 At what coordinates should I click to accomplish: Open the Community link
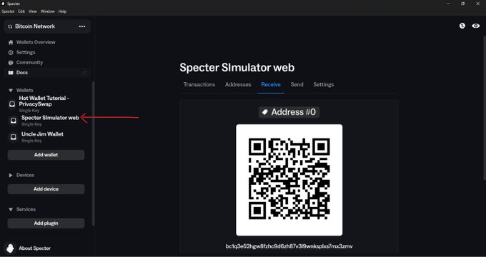(x=29, y=63)
